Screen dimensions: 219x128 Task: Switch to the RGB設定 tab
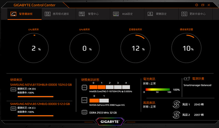(x=127, y=14)
